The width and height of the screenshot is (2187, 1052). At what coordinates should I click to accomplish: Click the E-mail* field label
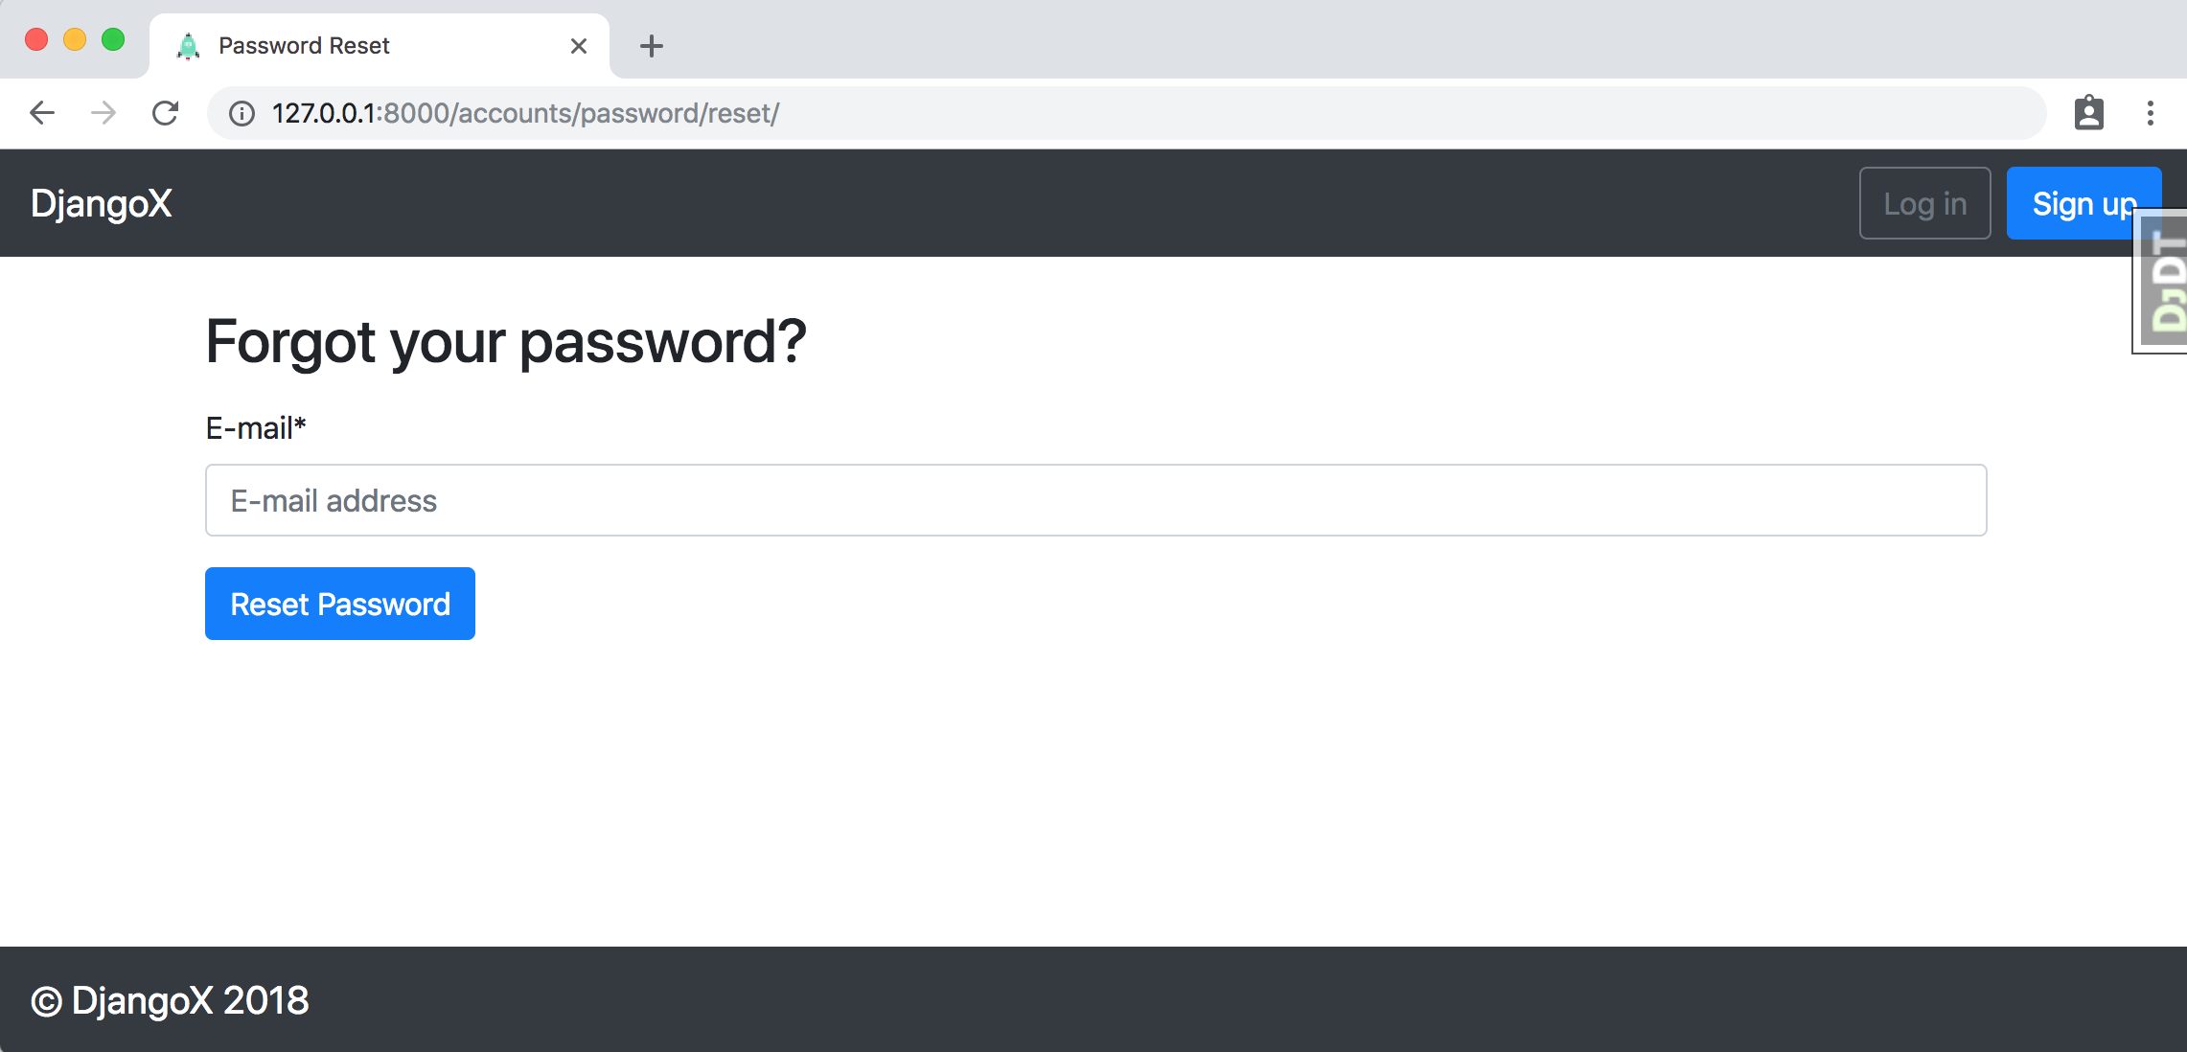coord(256,427)
